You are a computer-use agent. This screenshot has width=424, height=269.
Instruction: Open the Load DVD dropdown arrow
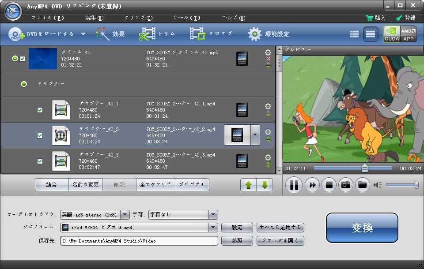click(83, 34)
